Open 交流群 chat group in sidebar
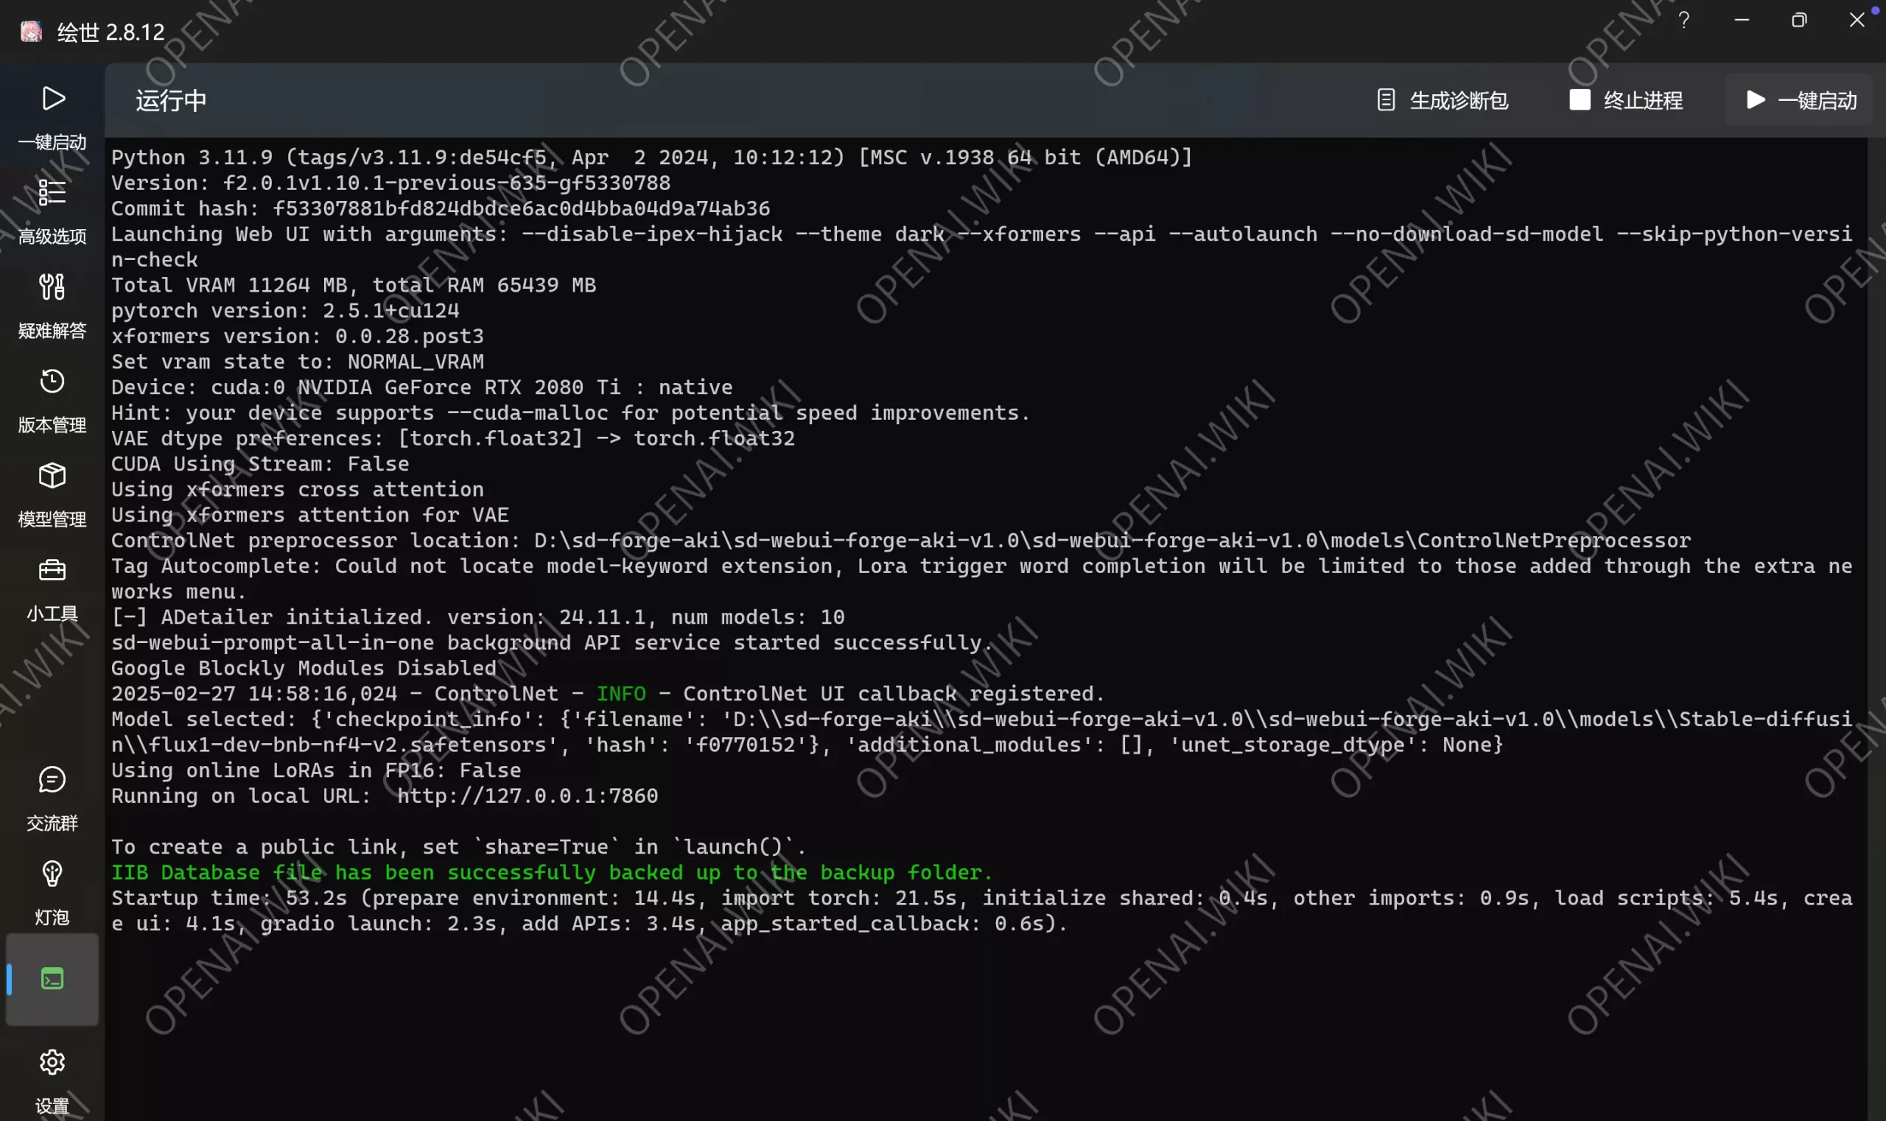 pos(52,798)
